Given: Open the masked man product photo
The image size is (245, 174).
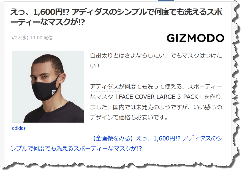Looking at the screenshot, I should click(x=48, y=87).
